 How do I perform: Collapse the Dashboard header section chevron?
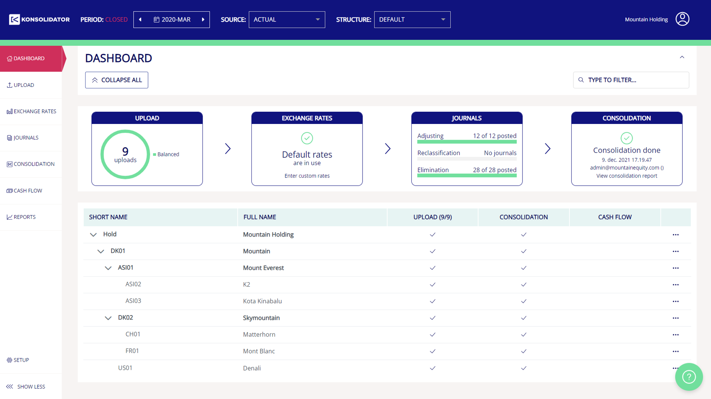682,57
